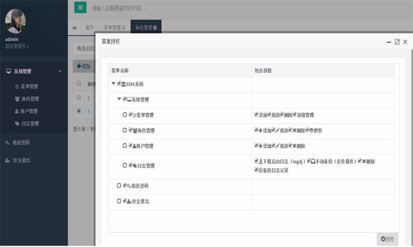Click the key icon beside 修改密码 in tree
The height and width of the screenshot is (247, 413).
129,186
